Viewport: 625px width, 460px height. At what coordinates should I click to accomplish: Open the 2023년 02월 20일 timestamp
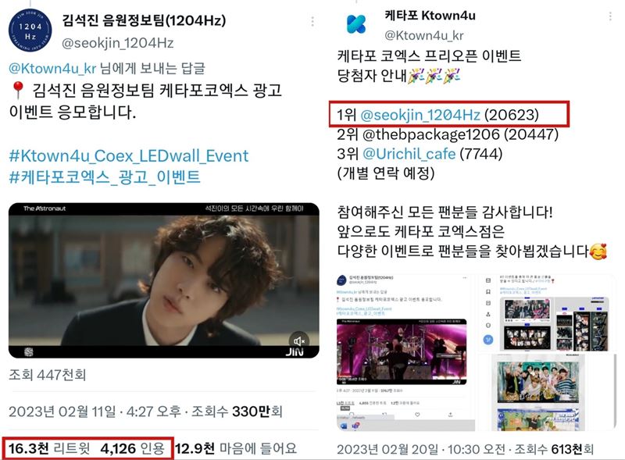click(387, 449)
